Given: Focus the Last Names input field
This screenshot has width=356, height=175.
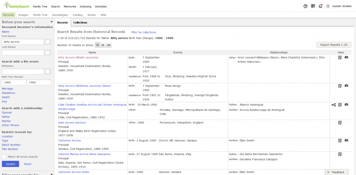Looking at the screenshot, I should pyautogui.click(x=23, y=53).
